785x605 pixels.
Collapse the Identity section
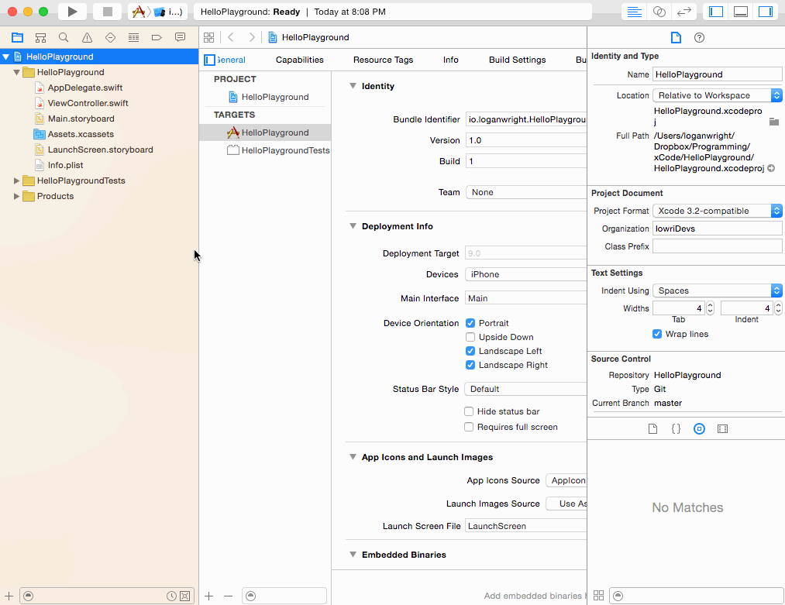click(x=353, y=86)
